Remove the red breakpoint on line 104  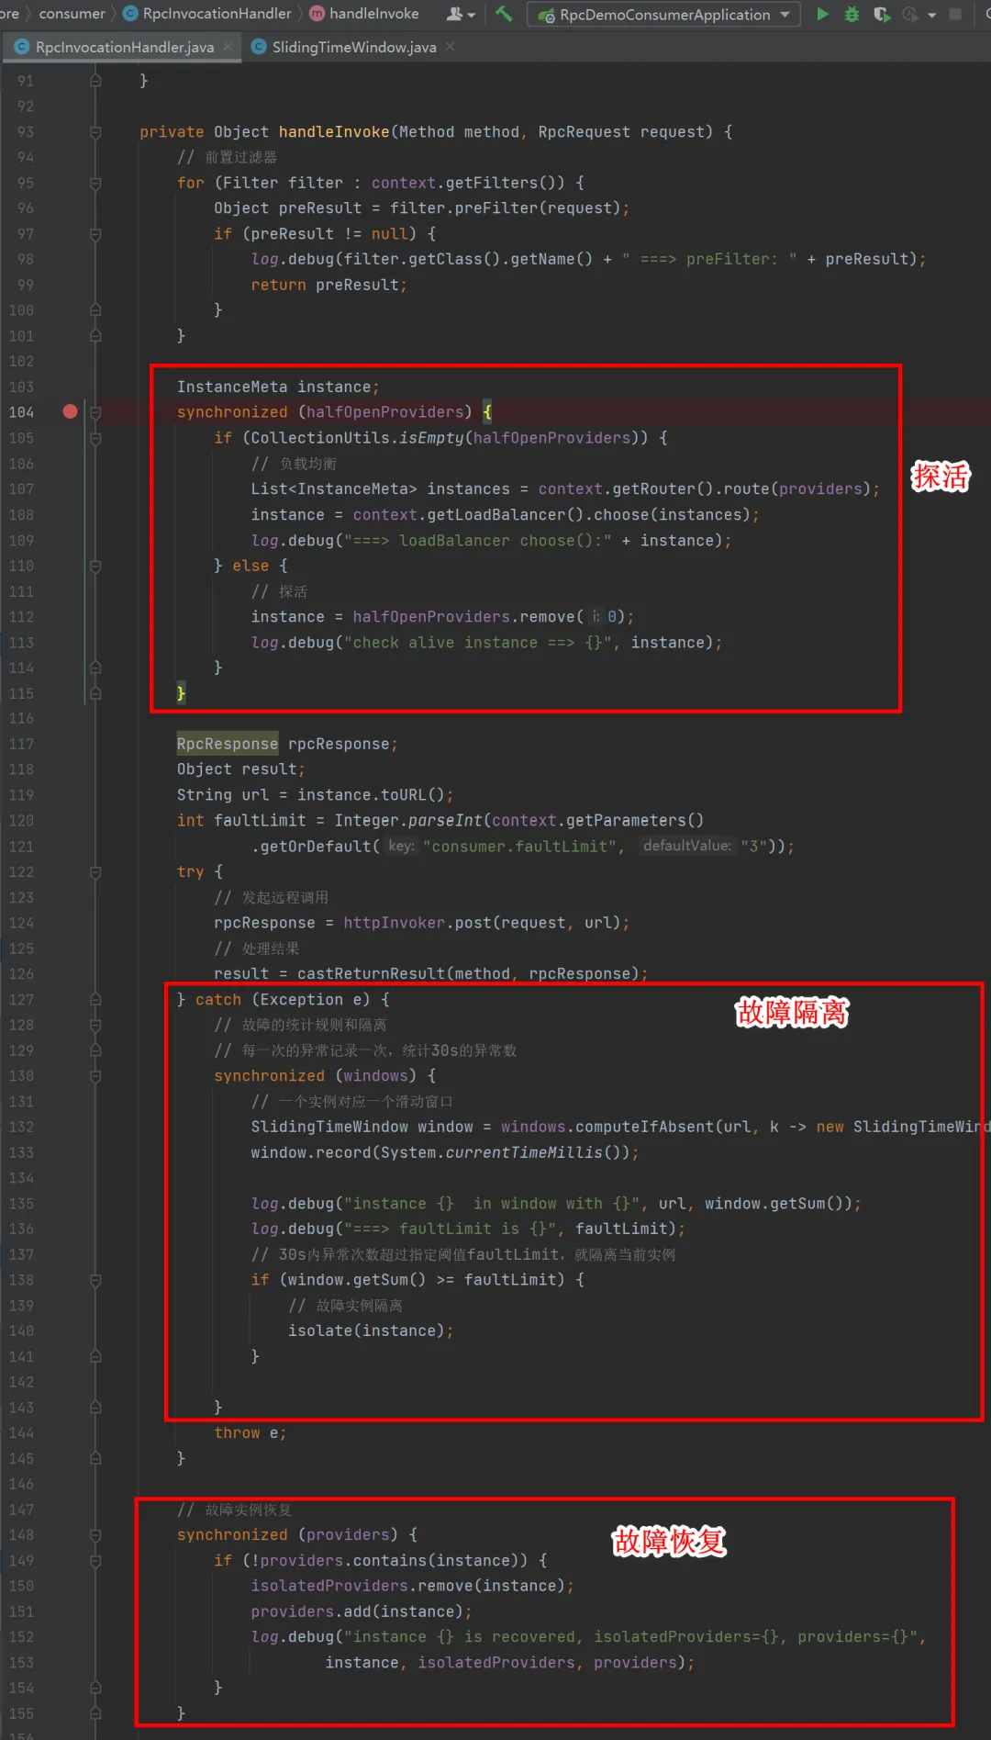click(x=70, y=411)
